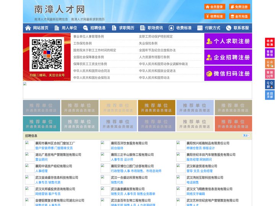
Task: Click the 会员登录 button
Action: tap(215, 7)
